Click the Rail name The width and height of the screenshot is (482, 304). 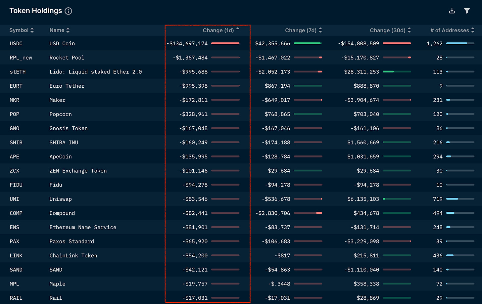[56, 298]
